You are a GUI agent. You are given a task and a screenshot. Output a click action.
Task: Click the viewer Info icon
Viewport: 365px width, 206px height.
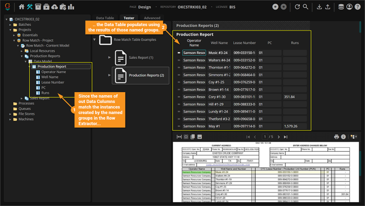343,137
